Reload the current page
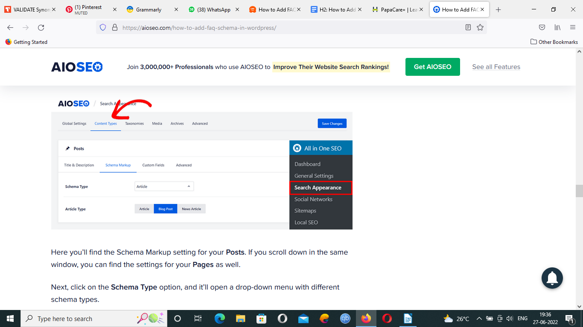Image resolution: width=583 pixels, height=327 pixels. click(41, 28)
